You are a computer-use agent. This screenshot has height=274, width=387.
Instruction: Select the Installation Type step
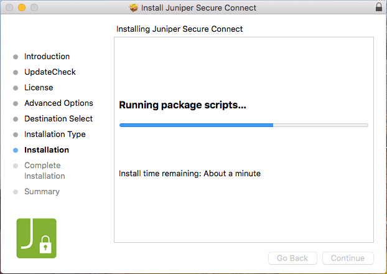click(x=55, y=135)
